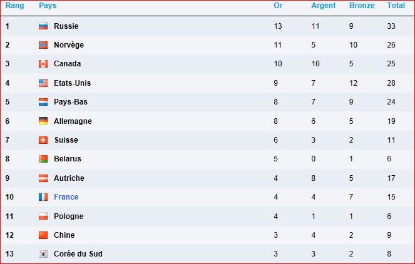Click the French flag icon
The image size is (415, 264).
[43, 197]
